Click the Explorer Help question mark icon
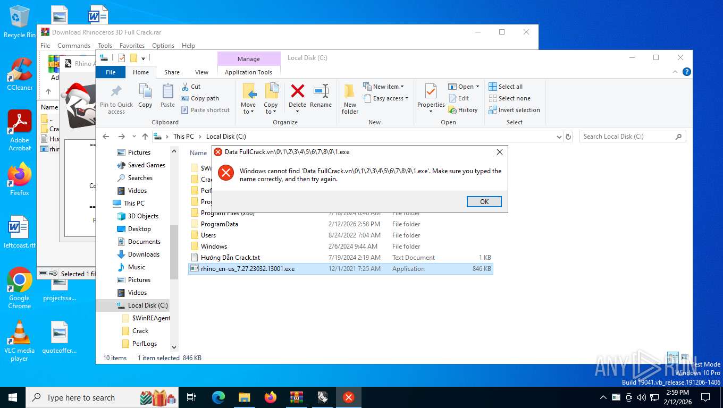The image size is (723, 408). [x=686, y=72]
